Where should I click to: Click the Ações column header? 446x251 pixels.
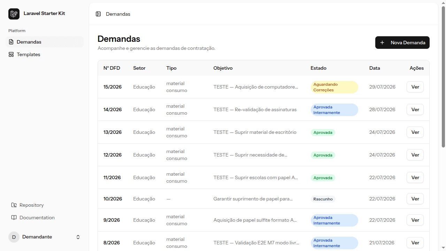417,68
